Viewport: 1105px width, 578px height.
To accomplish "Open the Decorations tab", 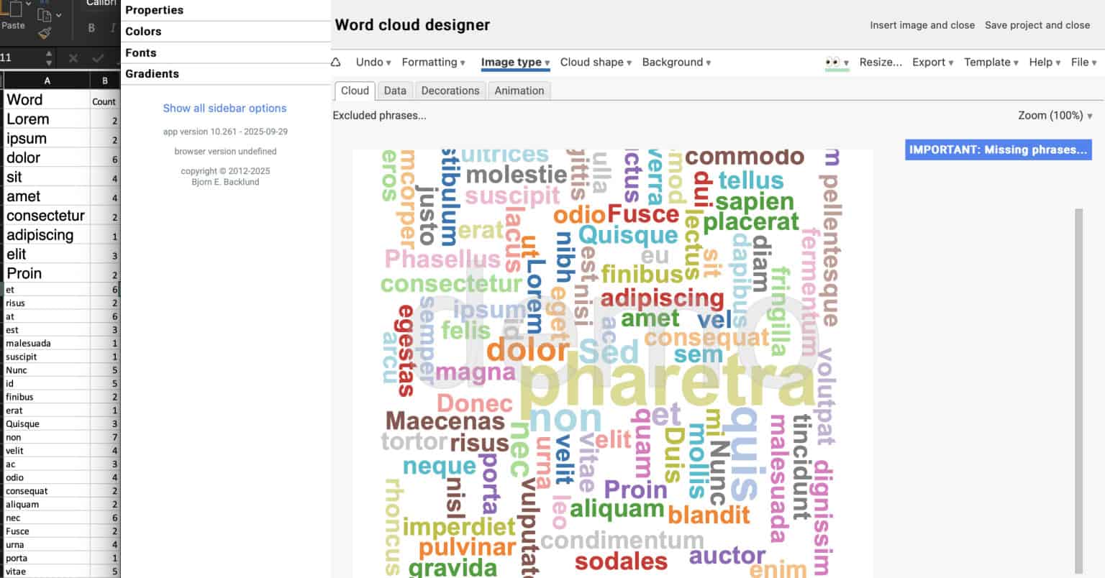I will [450, 90].
